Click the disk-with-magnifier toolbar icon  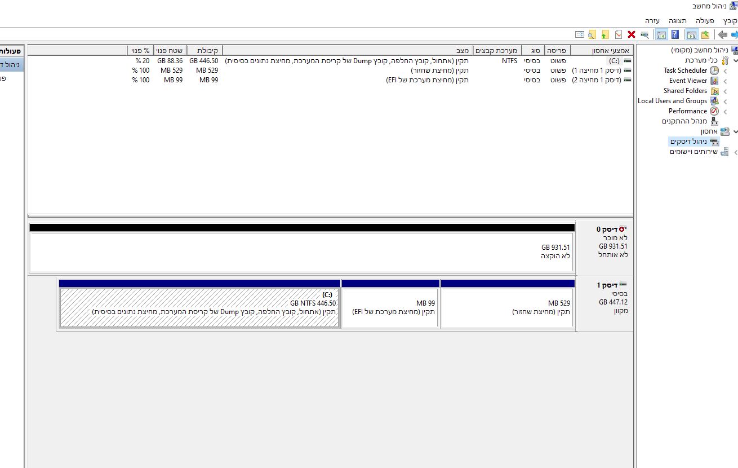tap(644, 35)
